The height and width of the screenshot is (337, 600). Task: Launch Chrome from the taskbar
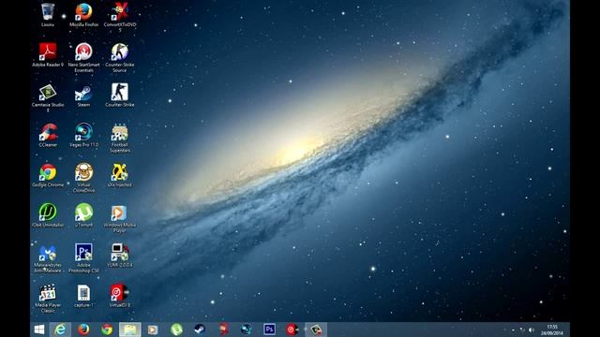pyautogui.click(x=107, y=330)
